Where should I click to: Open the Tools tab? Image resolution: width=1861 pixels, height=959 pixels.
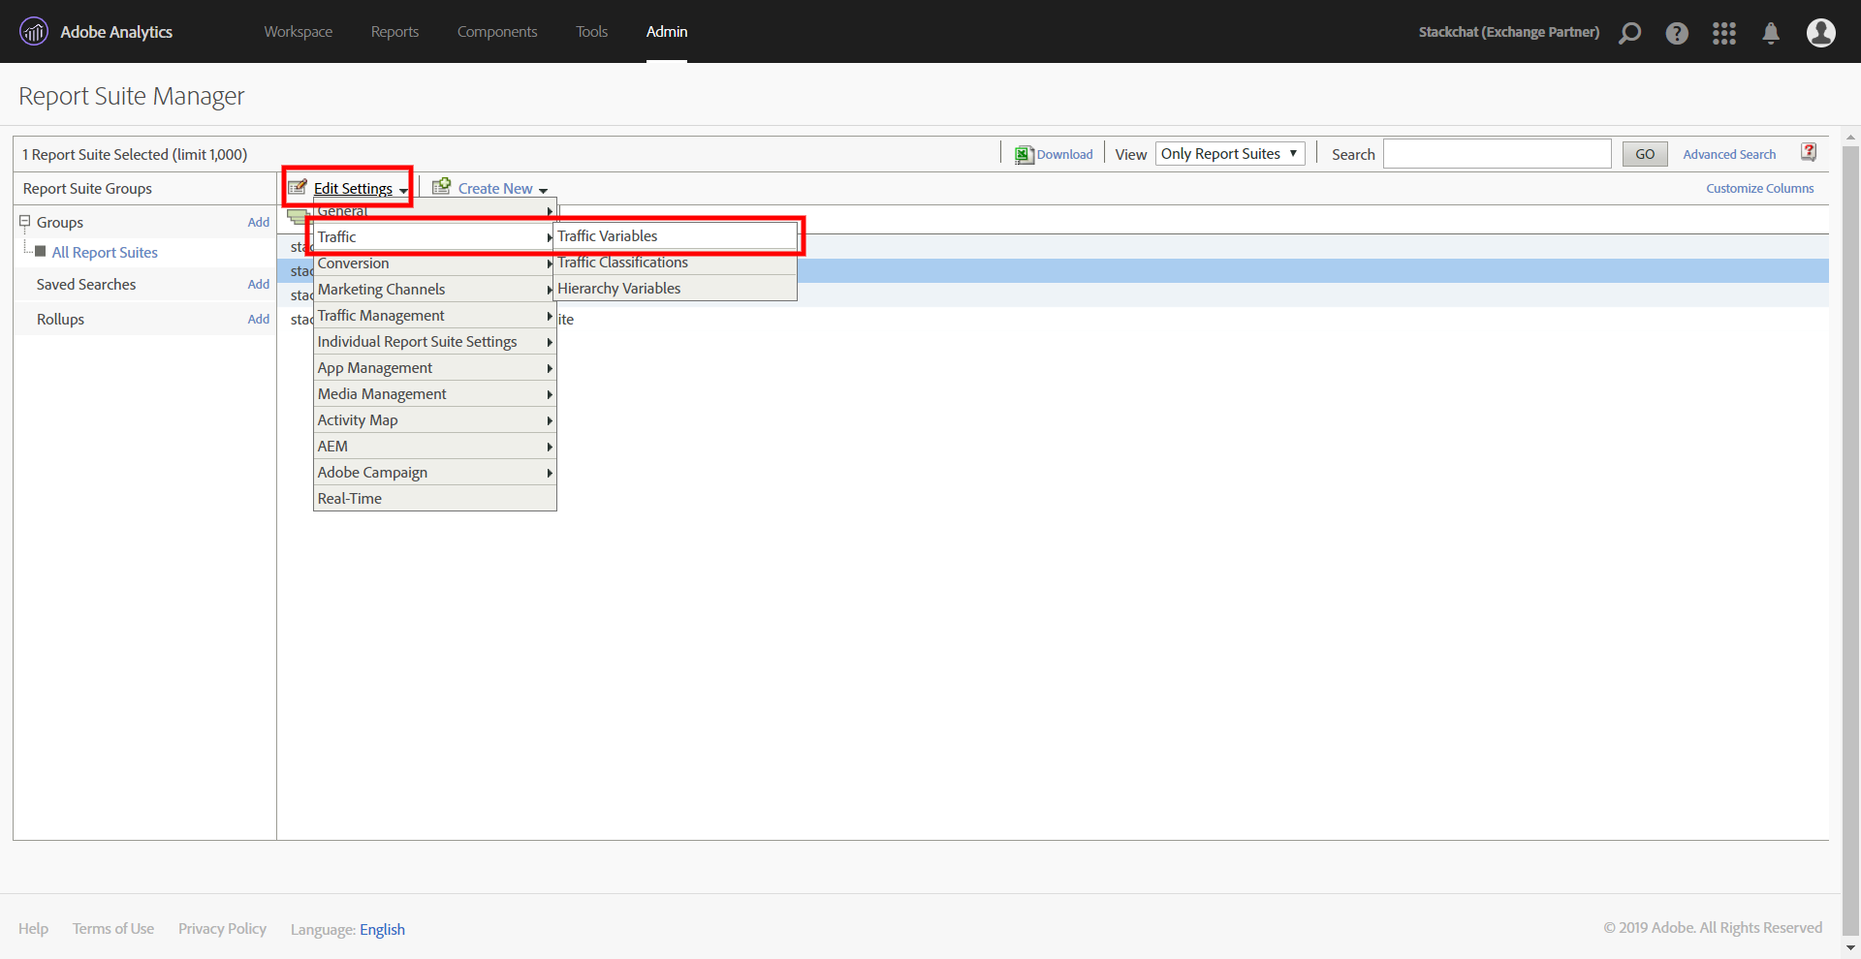(x=592, y=32)
